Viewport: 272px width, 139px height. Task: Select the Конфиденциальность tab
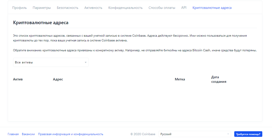point(125,8)
